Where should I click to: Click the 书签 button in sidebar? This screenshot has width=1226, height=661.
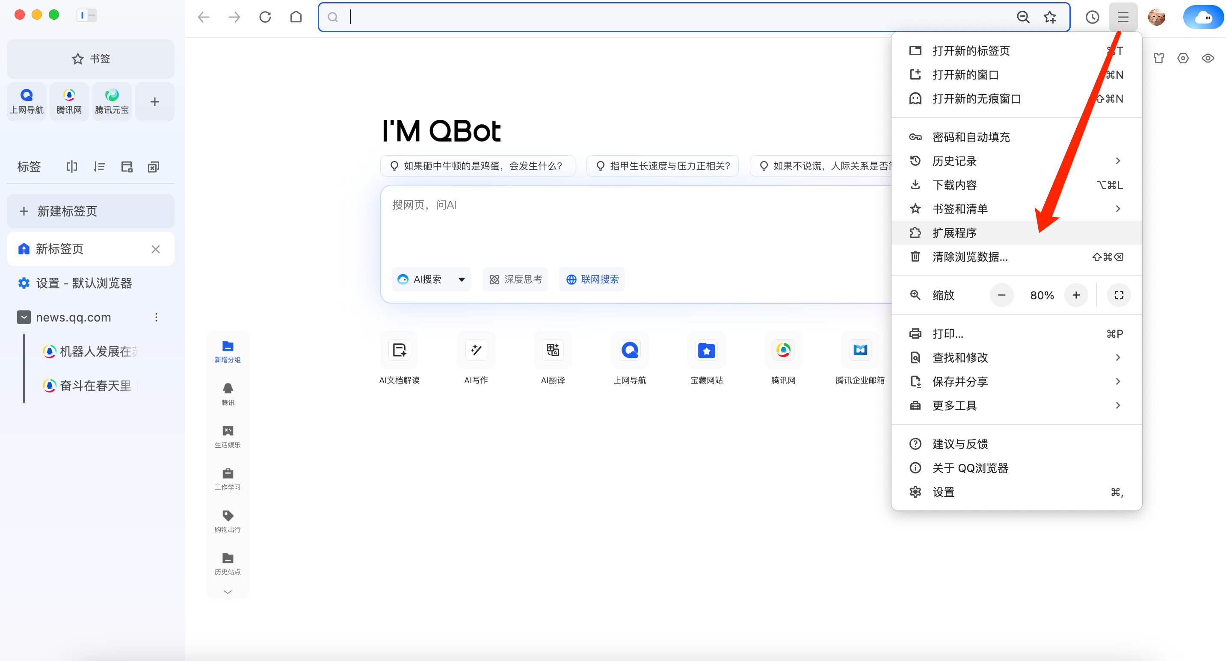90,59
